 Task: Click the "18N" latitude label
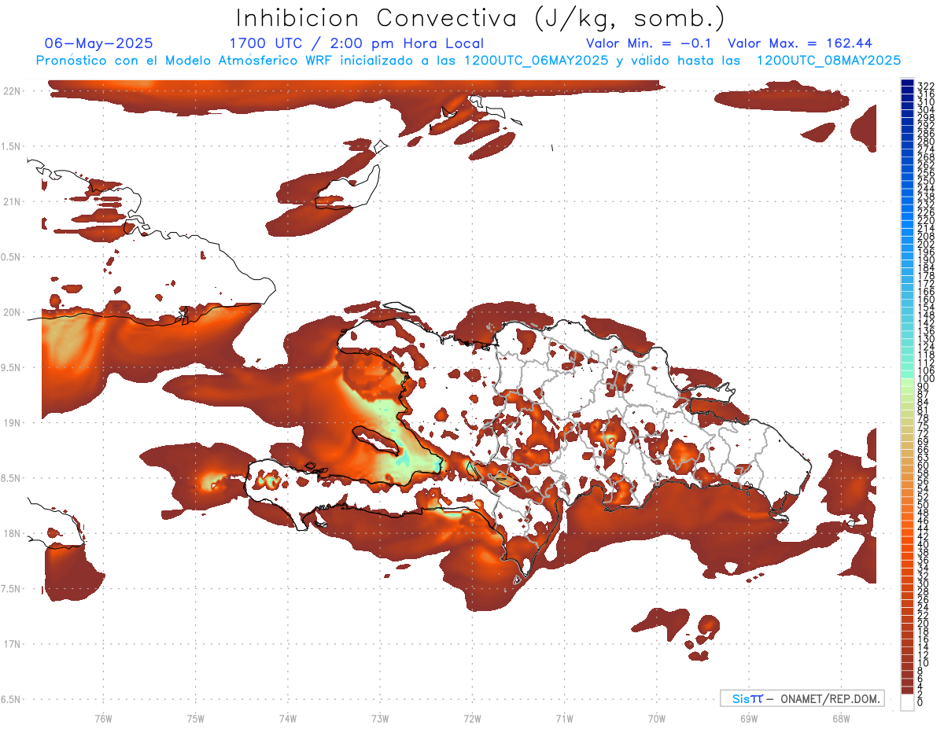[x=12, y=533]
